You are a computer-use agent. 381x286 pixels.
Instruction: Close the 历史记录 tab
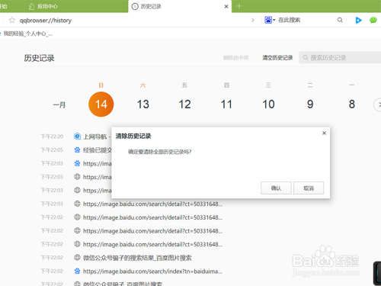coord(226,6)
